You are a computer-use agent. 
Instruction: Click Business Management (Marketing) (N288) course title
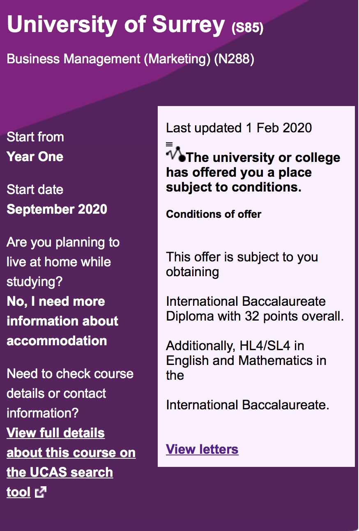[131, 59]
